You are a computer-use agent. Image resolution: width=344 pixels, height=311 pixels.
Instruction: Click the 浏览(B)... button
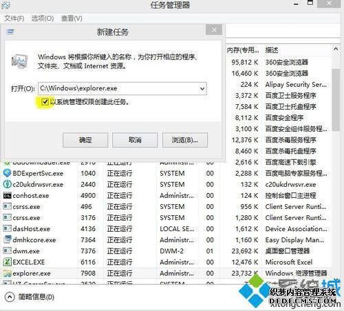[185, 140]
